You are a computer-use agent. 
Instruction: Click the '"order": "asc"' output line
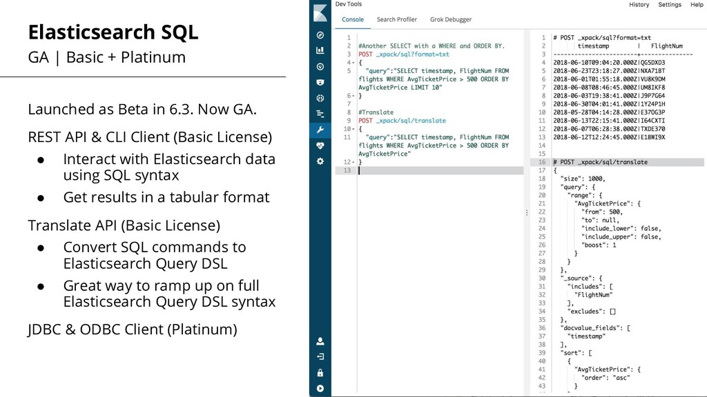pyautogui.click(x=606, y=378)
